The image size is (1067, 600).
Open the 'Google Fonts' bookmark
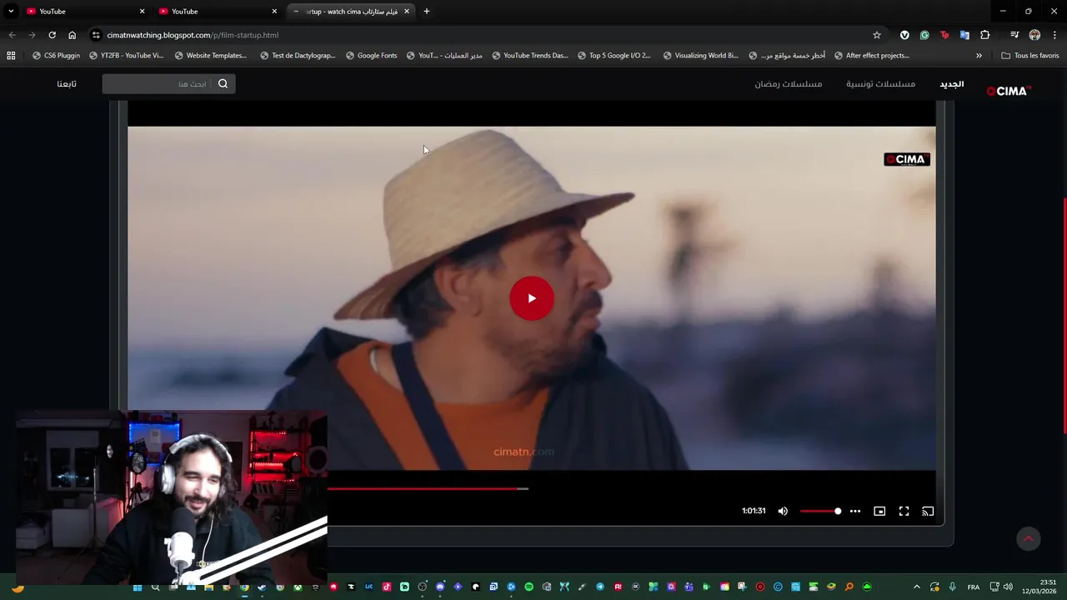point(371,55)
